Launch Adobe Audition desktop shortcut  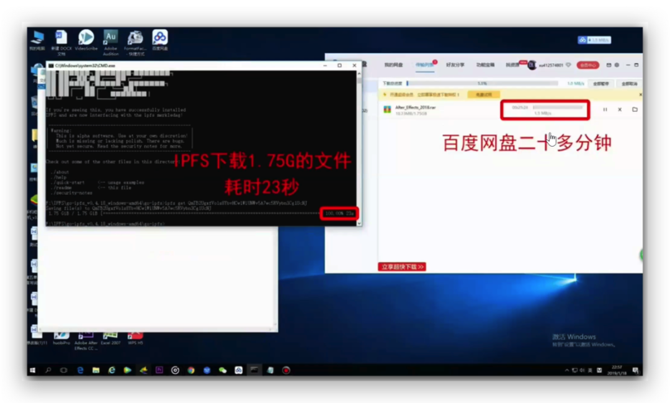(110, 42)
